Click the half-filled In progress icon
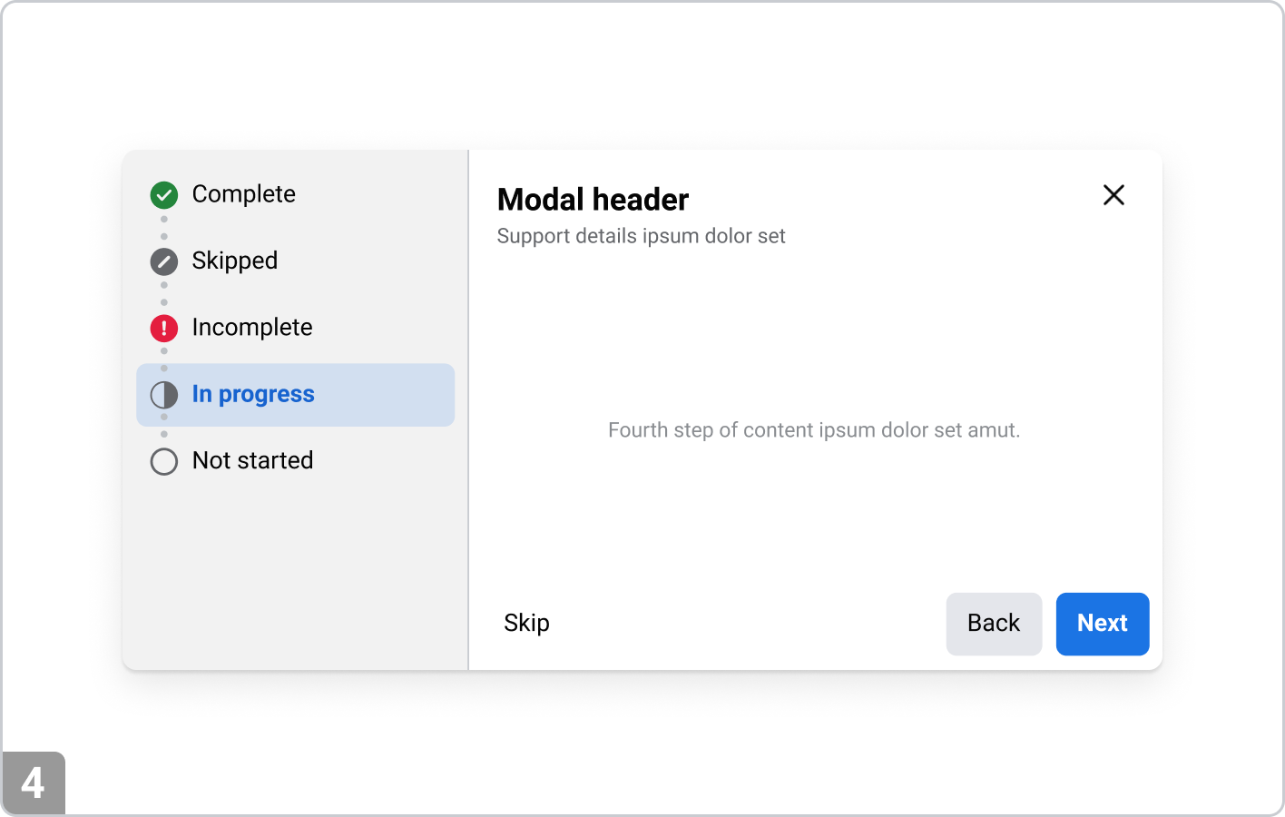Viewport: 1285px width, 817px height. [164, 395]
